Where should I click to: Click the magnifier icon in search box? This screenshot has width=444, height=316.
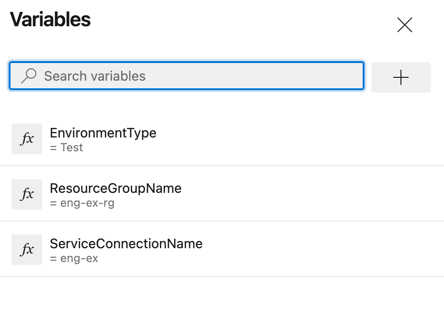(29, 76)
